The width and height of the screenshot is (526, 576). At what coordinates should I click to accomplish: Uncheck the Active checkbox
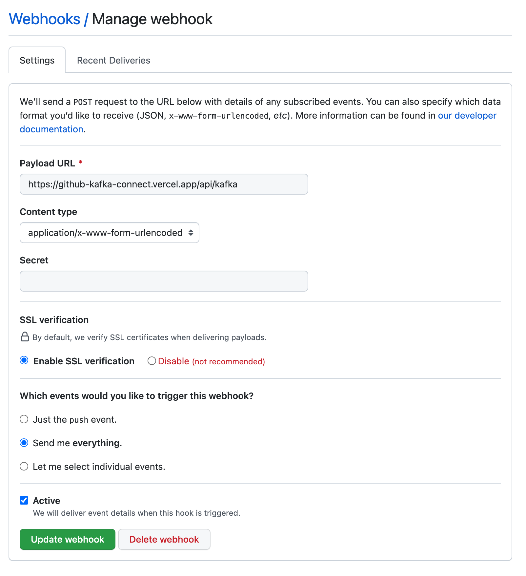point(24,500)
